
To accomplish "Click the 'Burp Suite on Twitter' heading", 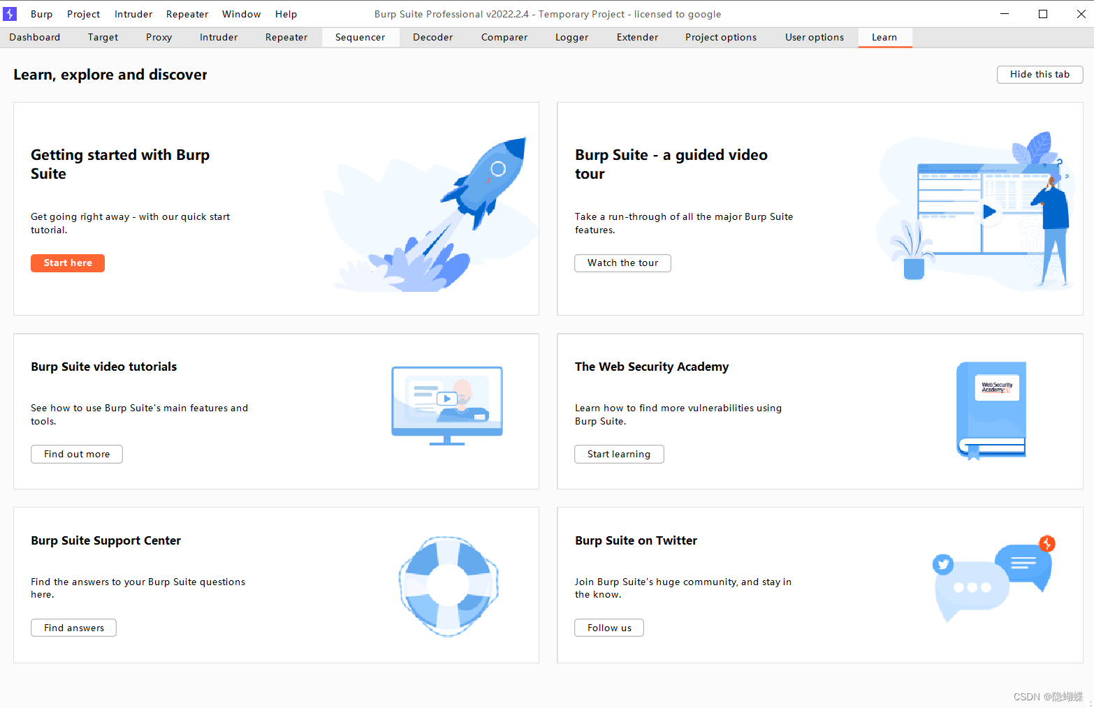I will tap(636, 540).
